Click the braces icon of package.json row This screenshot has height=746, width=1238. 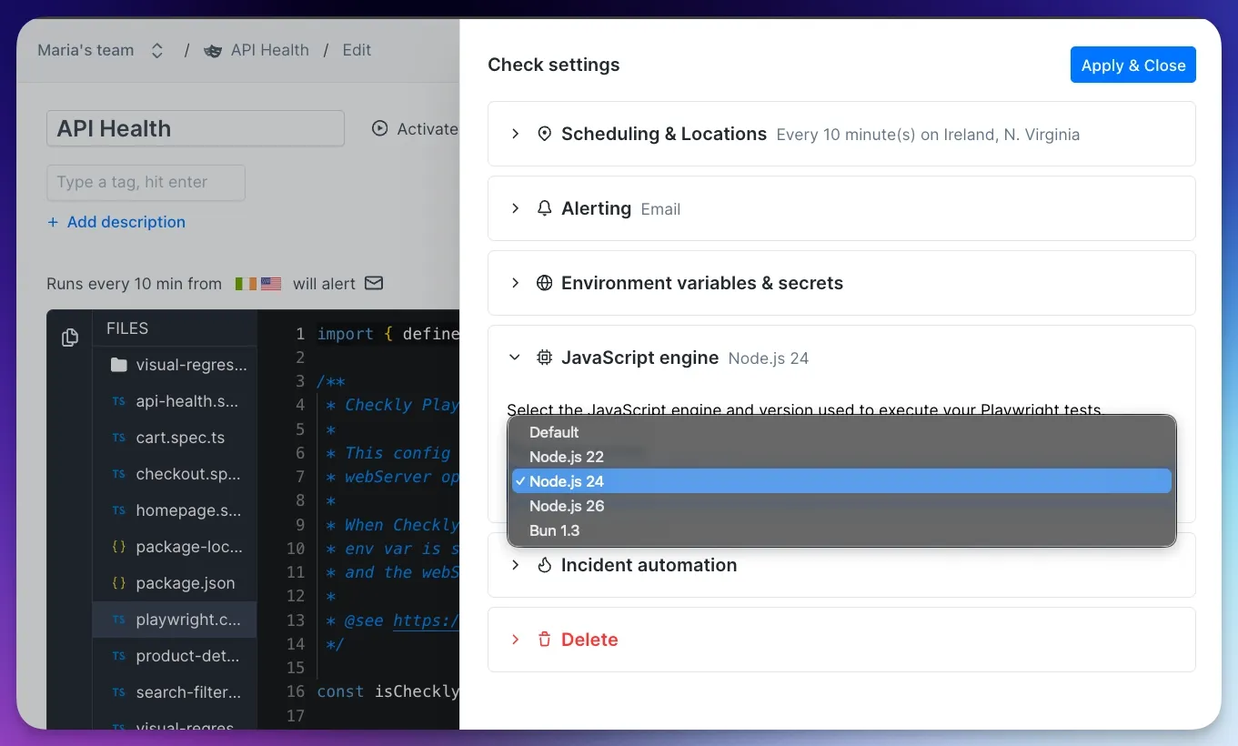[x=118, y=583]
